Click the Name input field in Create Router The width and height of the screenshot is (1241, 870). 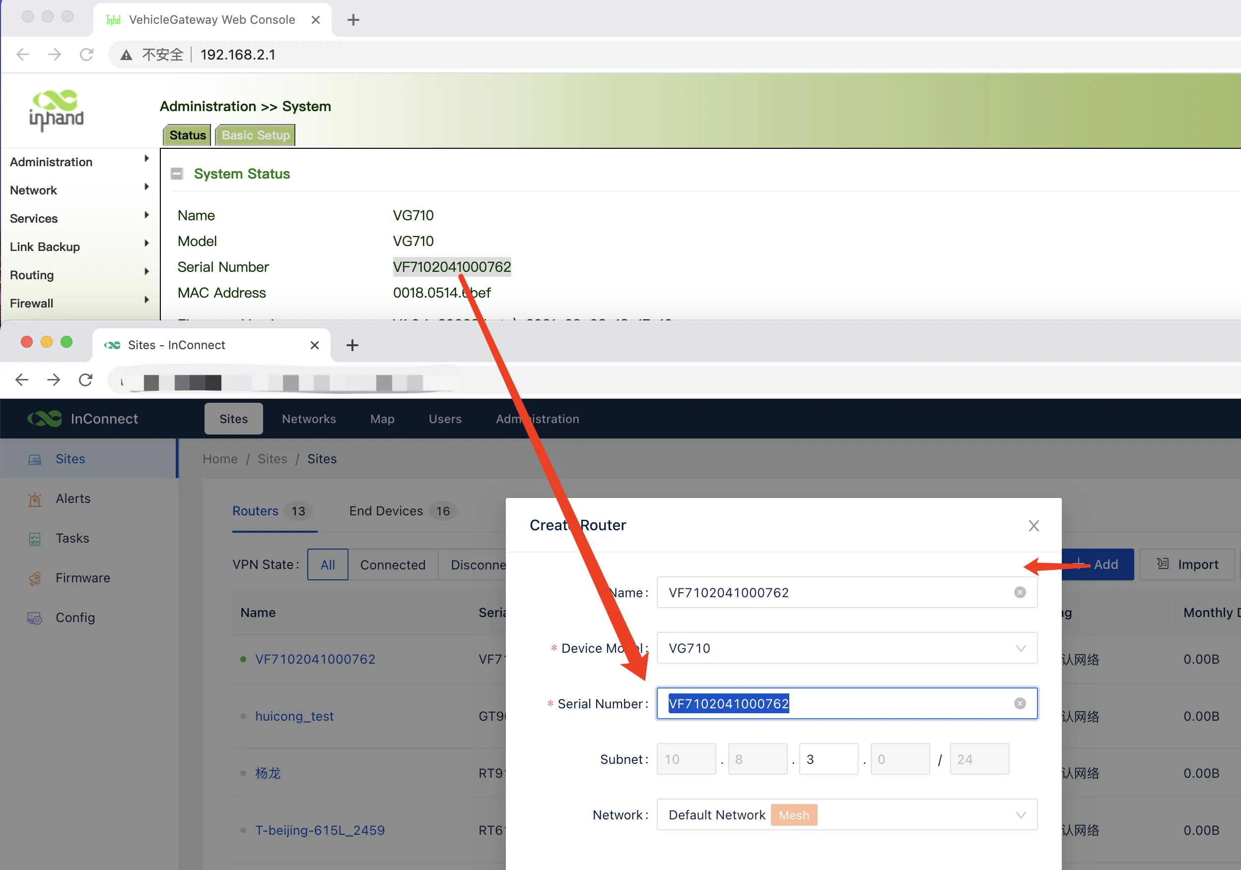[x=846, y=592]
